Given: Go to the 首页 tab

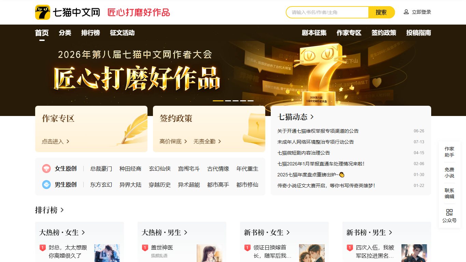Looking at the screenshot, I should (42, 33).
